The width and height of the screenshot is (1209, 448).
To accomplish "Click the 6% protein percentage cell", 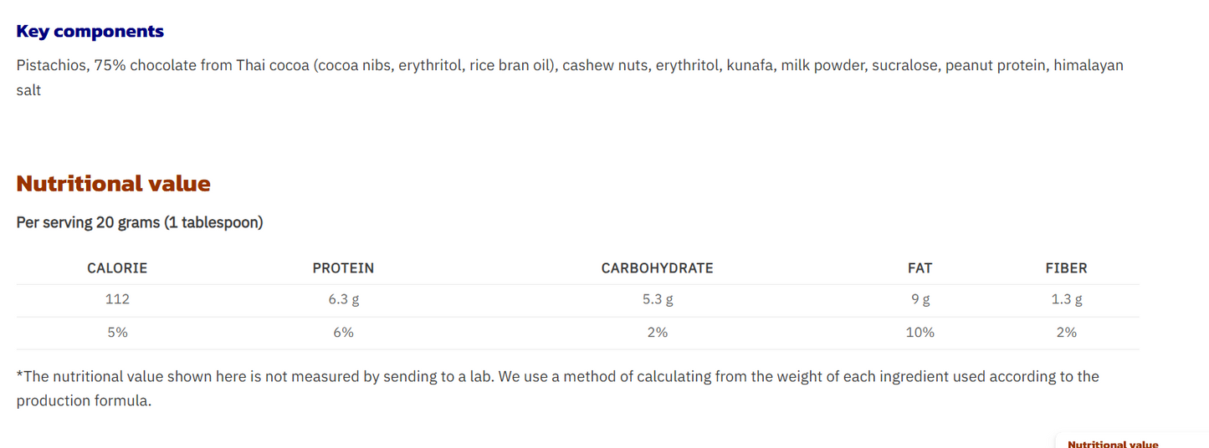I will [343, 333].
